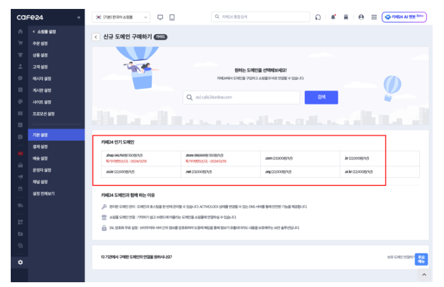Open 배송 설정 menu item
This screenshot has width=444, height=287.
pos(40,158)
